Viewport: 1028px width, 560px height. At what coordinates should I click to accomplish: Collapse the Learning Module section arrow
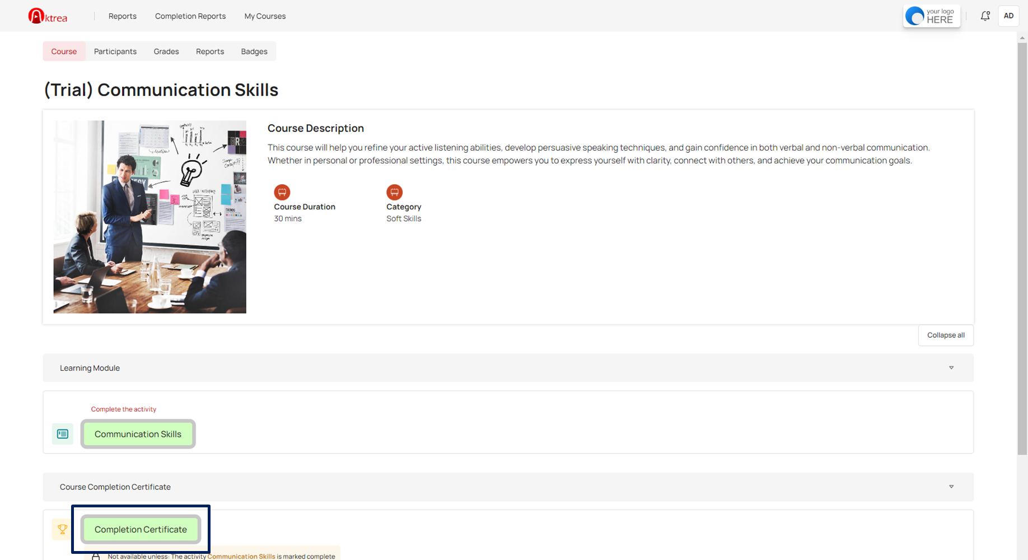[951, 368]
